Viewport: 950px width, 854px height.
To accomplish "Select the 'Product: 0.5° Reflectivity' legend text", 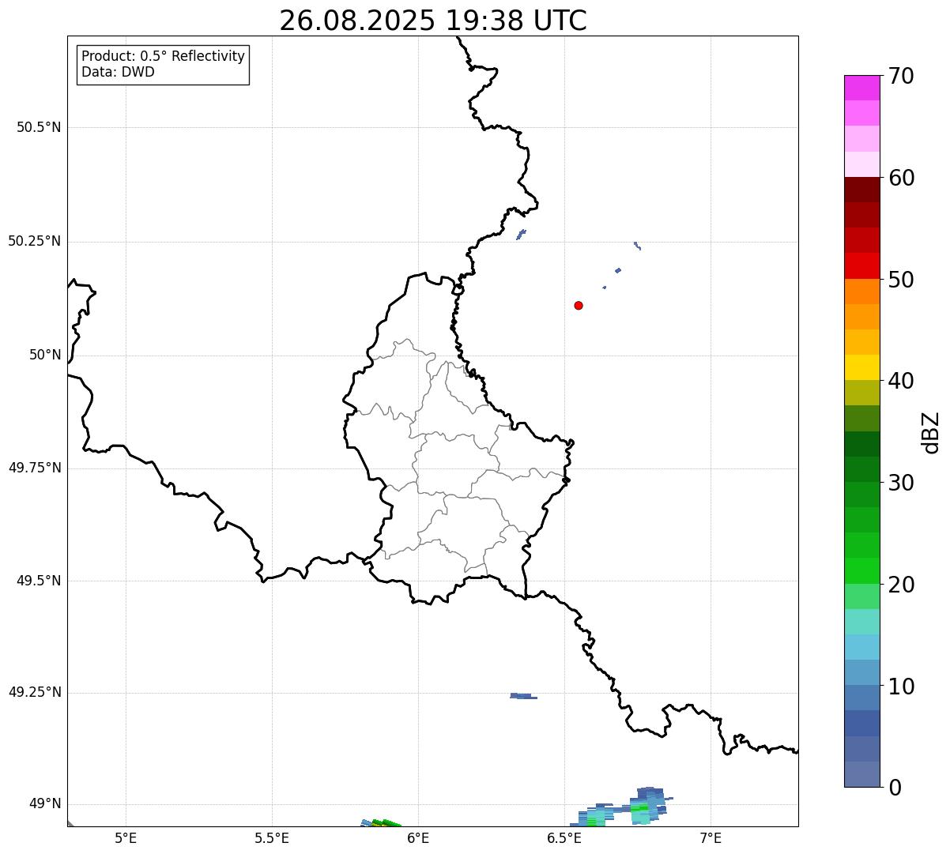I will pos(163,57).
